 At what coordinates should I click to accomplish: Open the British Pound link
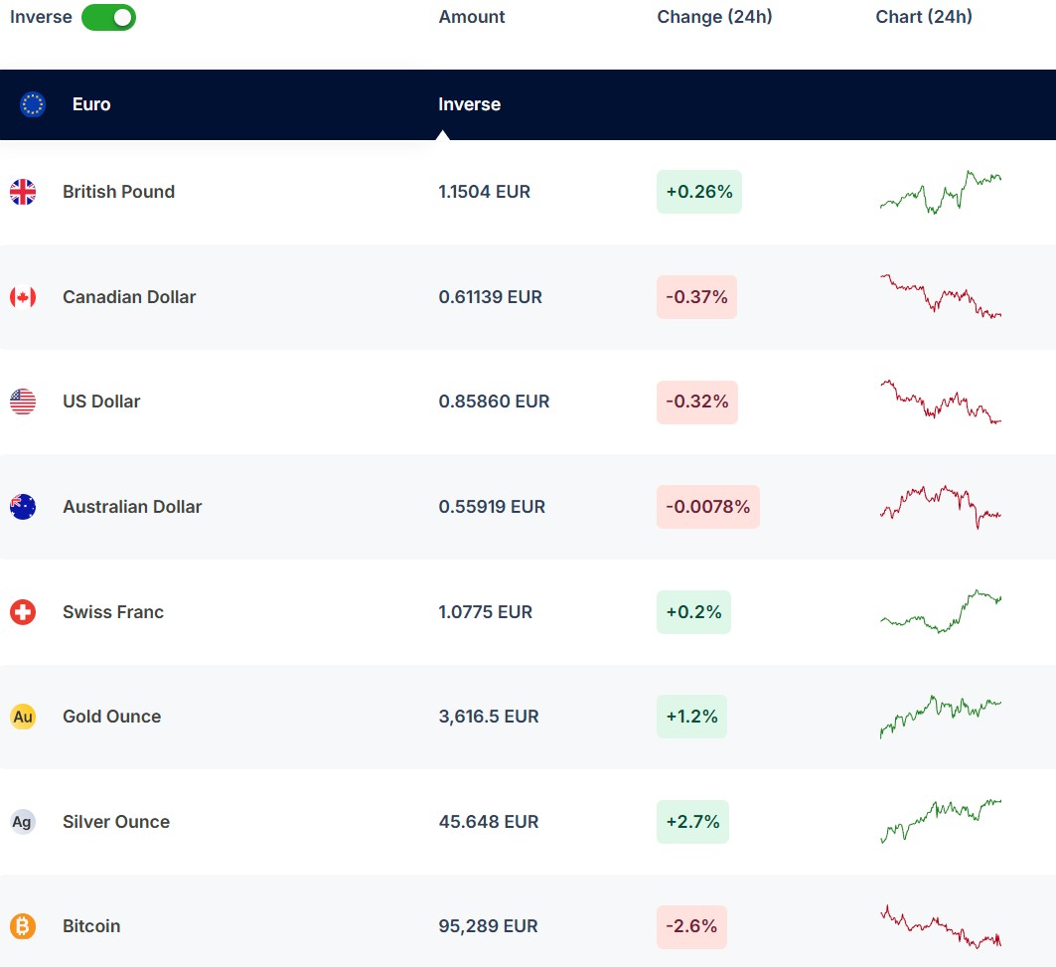pyautogui.click(x=118, y=192)
